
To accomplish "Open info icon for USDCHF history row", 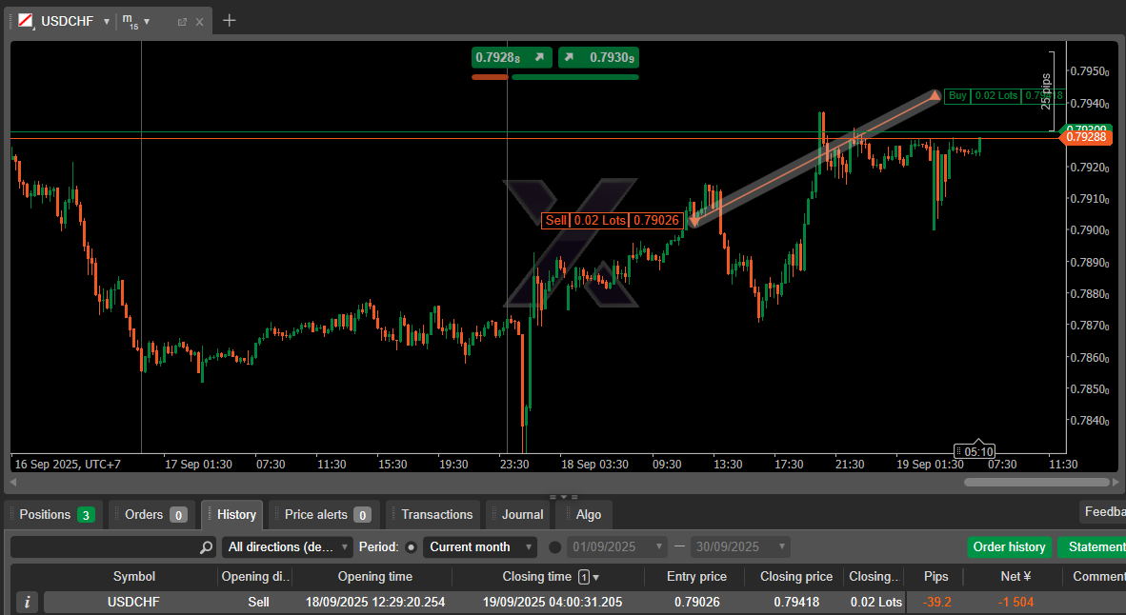I will pyautogui.click(x=28, y=602).
